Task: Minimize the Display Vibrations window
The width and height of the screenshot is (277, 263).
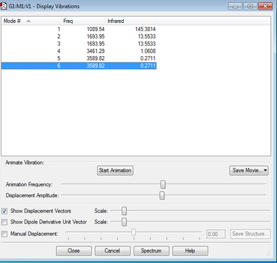Action: [235, 6]
